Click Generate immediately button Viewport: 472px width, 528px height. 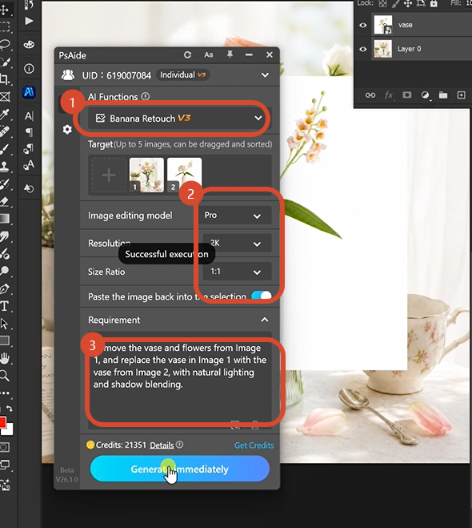(179, 469)
